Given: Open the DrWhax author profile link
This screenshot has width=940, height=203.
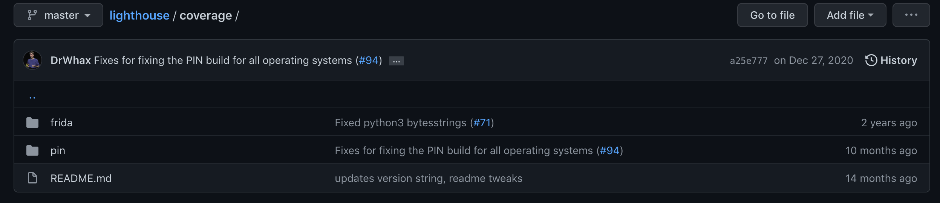Looking at the screenshot, I should coord(70,61).
